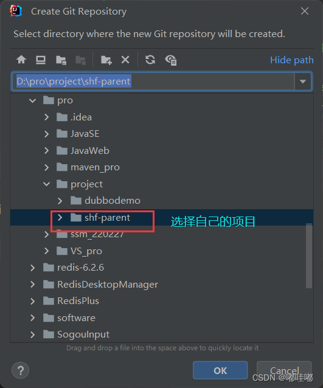
Task: Select the VS_pro folder
Action: (x=86, y=251)
